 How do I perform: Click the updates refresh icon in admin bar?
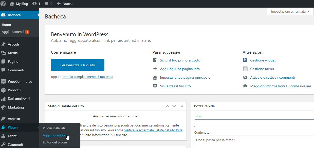[x=34, y=4]
